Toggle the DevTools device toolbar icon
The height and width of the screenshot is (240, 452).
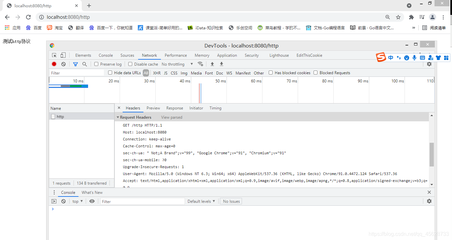(63, 55)
